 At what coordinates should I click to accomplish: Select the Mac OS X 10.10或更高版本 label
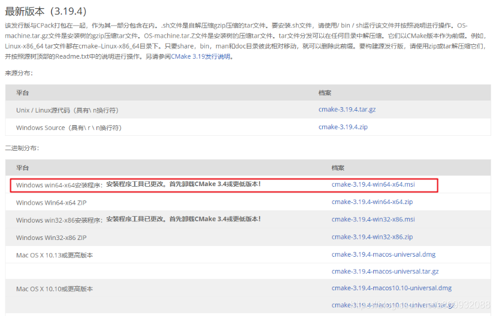point(55,289)
